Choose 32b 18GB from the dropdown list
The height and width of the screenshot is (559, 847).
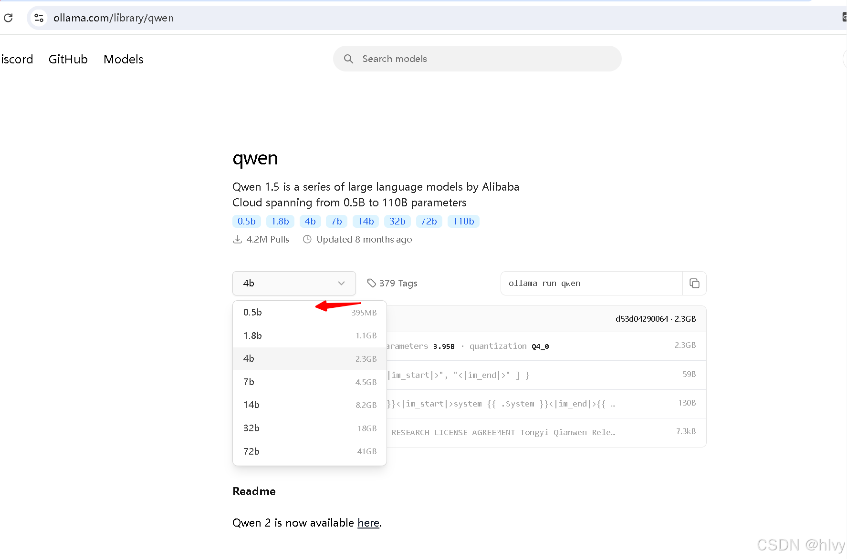pyautogui.click(x=310, y=428)
